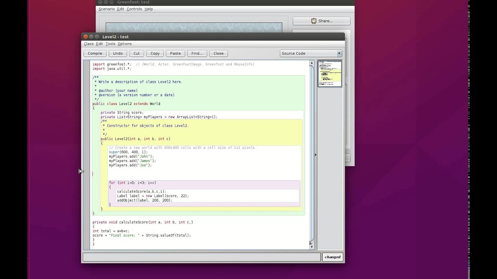
Task: Click the 'int total = a+b+c;' line
Action: click(x=111, y=231)
